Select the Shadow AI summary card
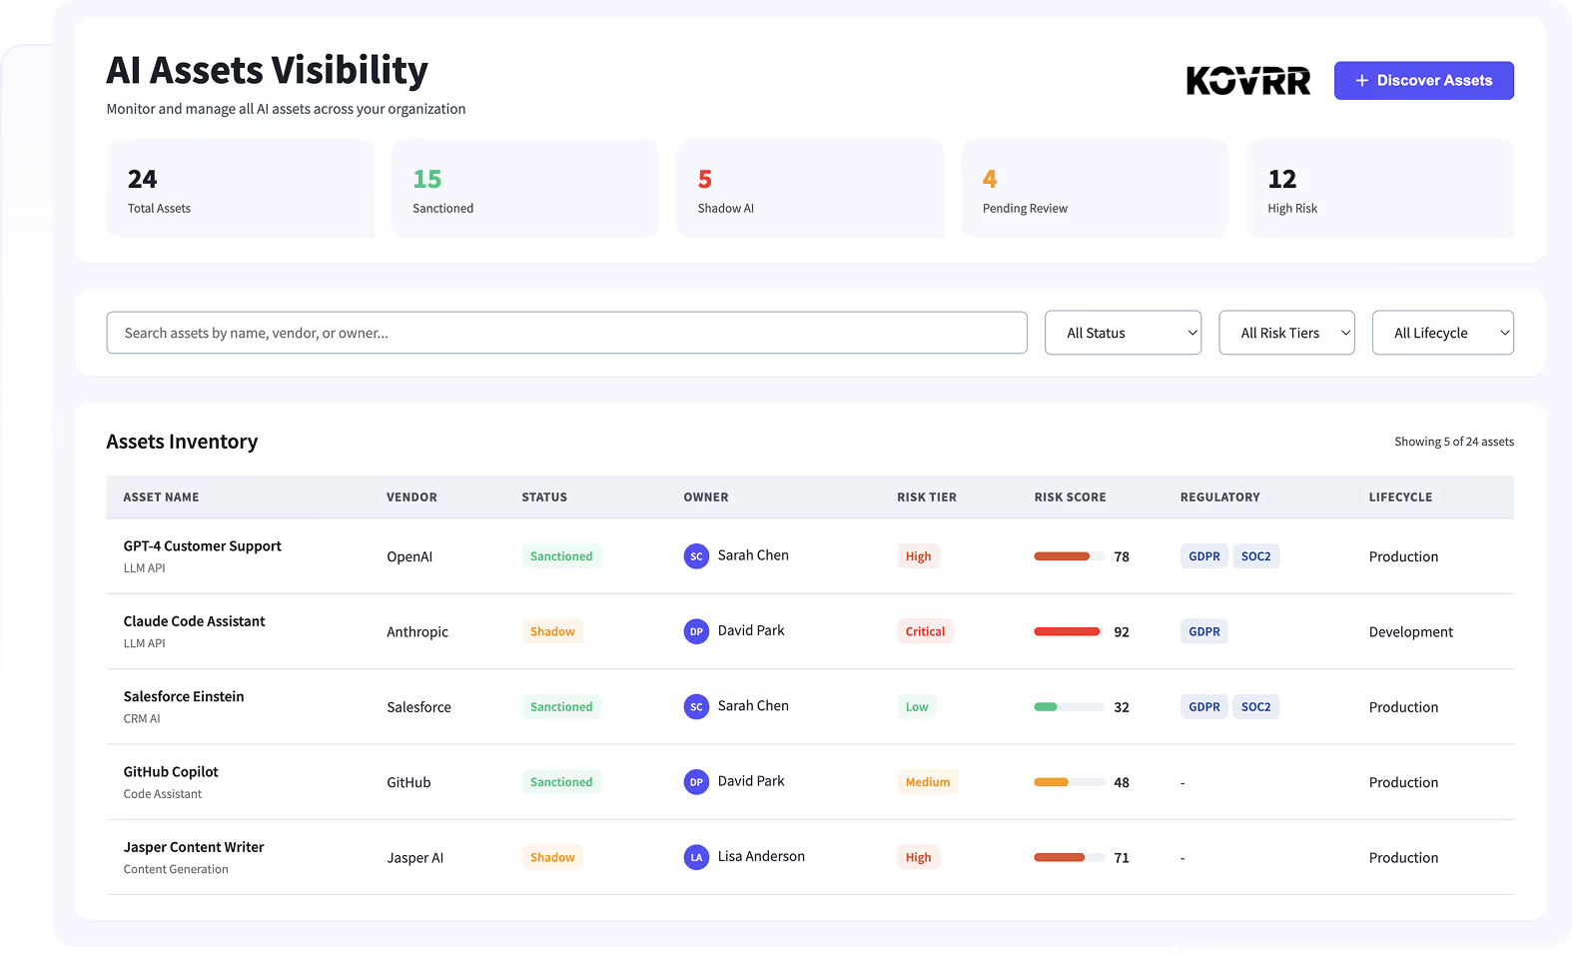Viewport: 1572px width, 955px height. tap(810, 189)
